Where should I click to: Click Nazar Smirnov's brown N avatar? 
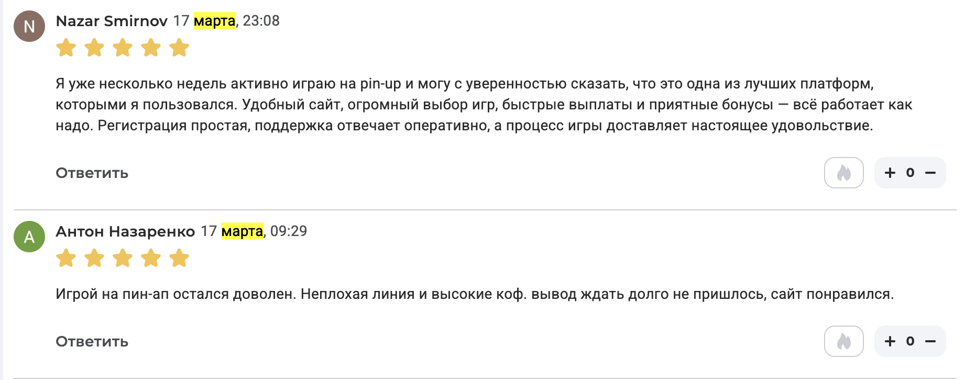click(x=29, y=26)
